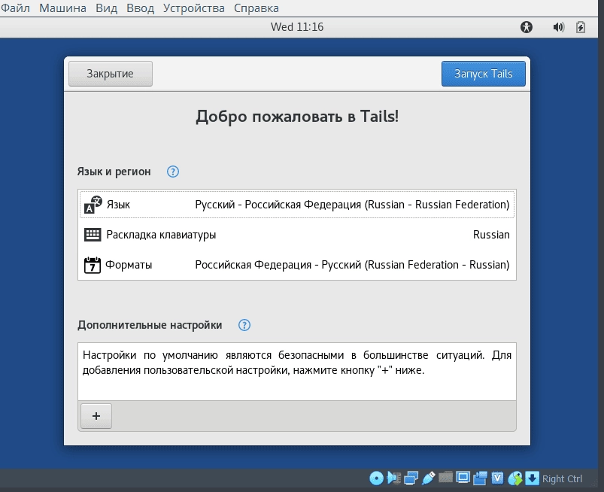The image size is (604, 492).
Task: Click the network adapters status icon
Action: point(411,478)
